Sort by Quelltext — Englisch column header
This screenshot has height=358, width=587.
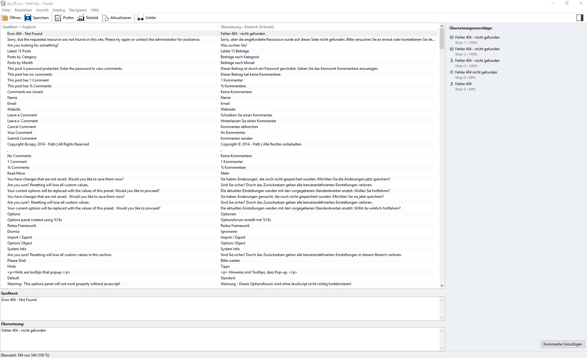coord(19,27)
